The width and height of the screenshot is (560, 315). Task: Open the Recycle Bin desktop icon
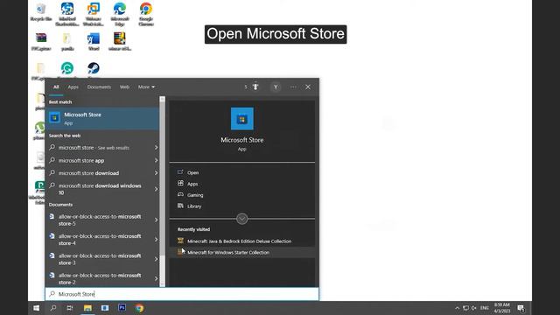(x=41, y=11)
